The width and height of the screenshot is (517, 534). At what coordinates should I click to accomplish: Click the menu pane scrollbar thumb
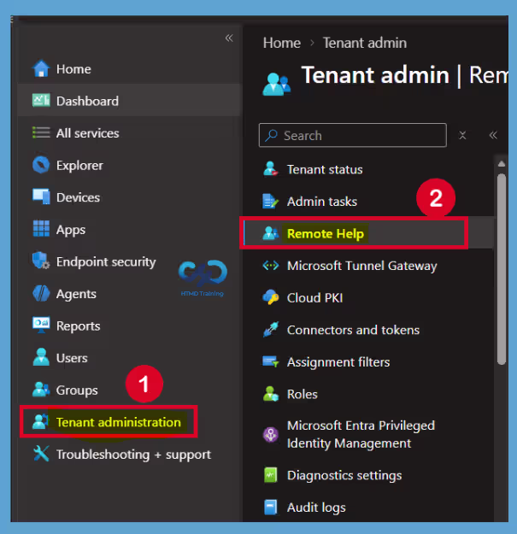point(501,269)
